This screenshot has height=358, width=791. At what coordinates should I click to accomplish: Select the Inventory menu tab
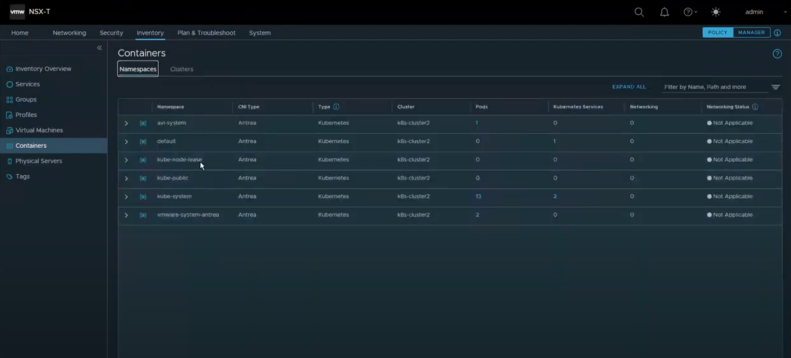coord(150,32)
